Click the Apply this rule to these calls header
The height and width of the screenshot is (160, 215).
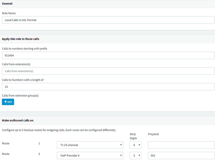(x=21, y=39)
